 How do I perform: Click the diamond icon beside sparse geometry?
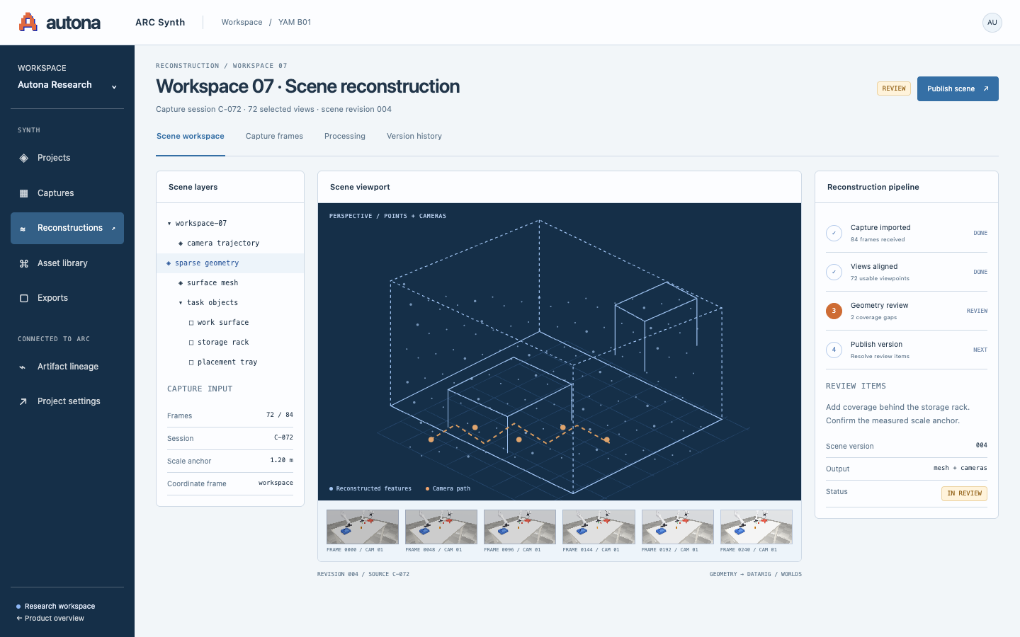pos(169,263)
